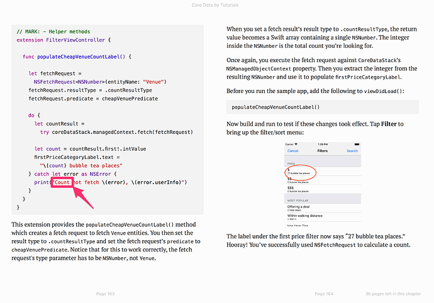Click the highlighted "Count" word in code
434x303 pixels.
coord(62,182)
